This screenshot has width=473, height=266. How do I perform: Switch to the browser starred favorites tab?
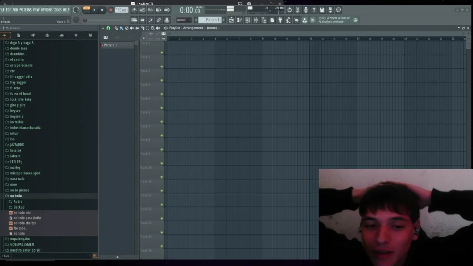pyautogui.click(x=76, y=35)
